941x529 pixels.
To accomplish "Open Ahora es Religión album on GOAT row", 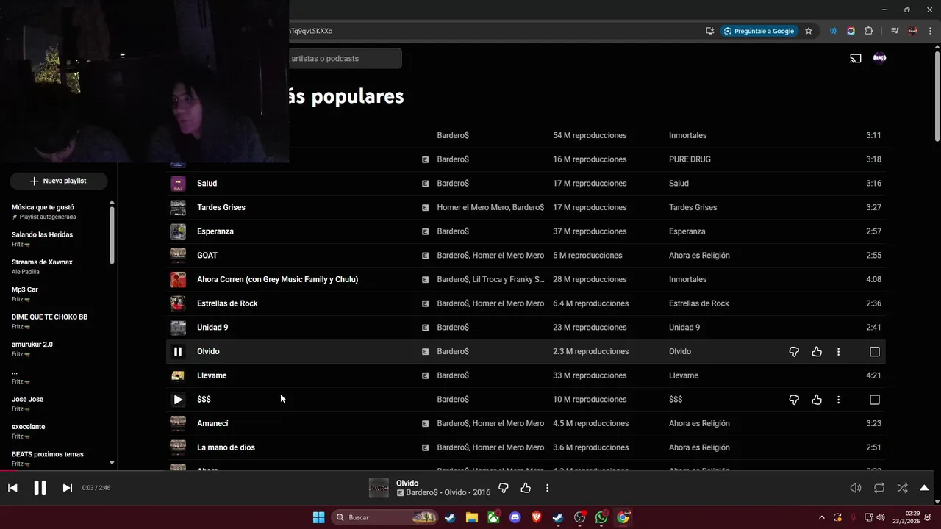I will pyautogui.click(x=699, y=256).
